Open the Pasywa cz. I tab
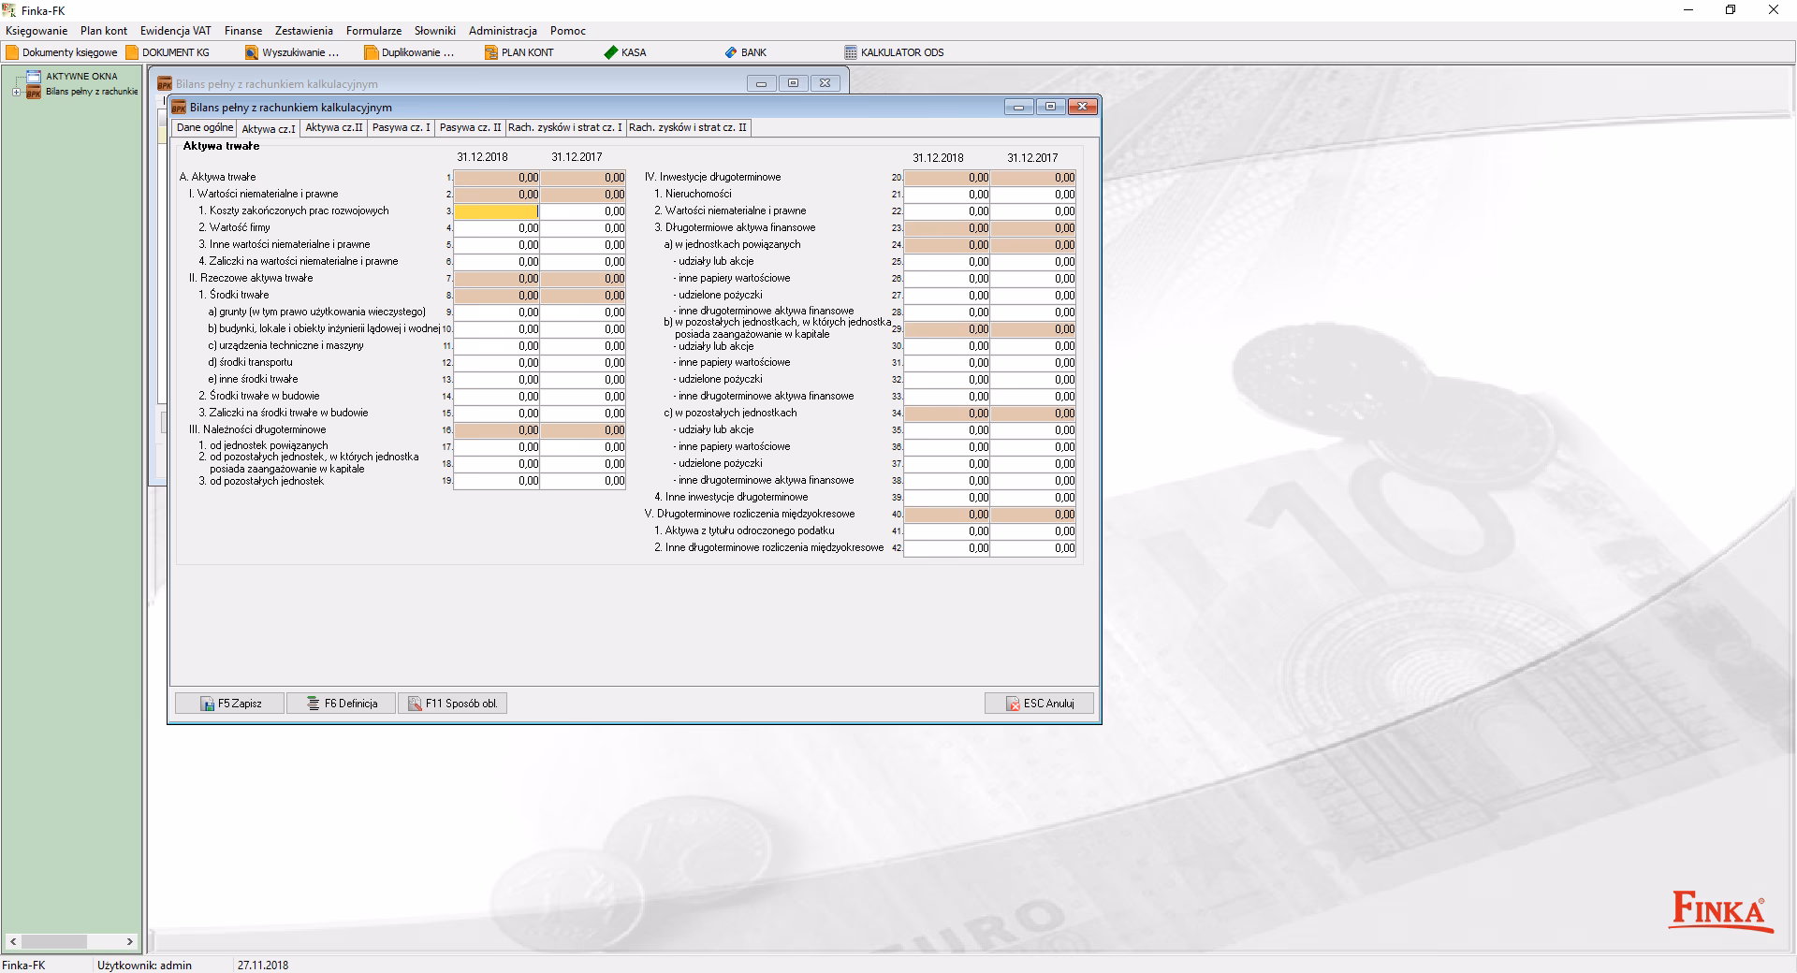Image resolution: width=1797 pixels, height=973 pixels. 401,127
